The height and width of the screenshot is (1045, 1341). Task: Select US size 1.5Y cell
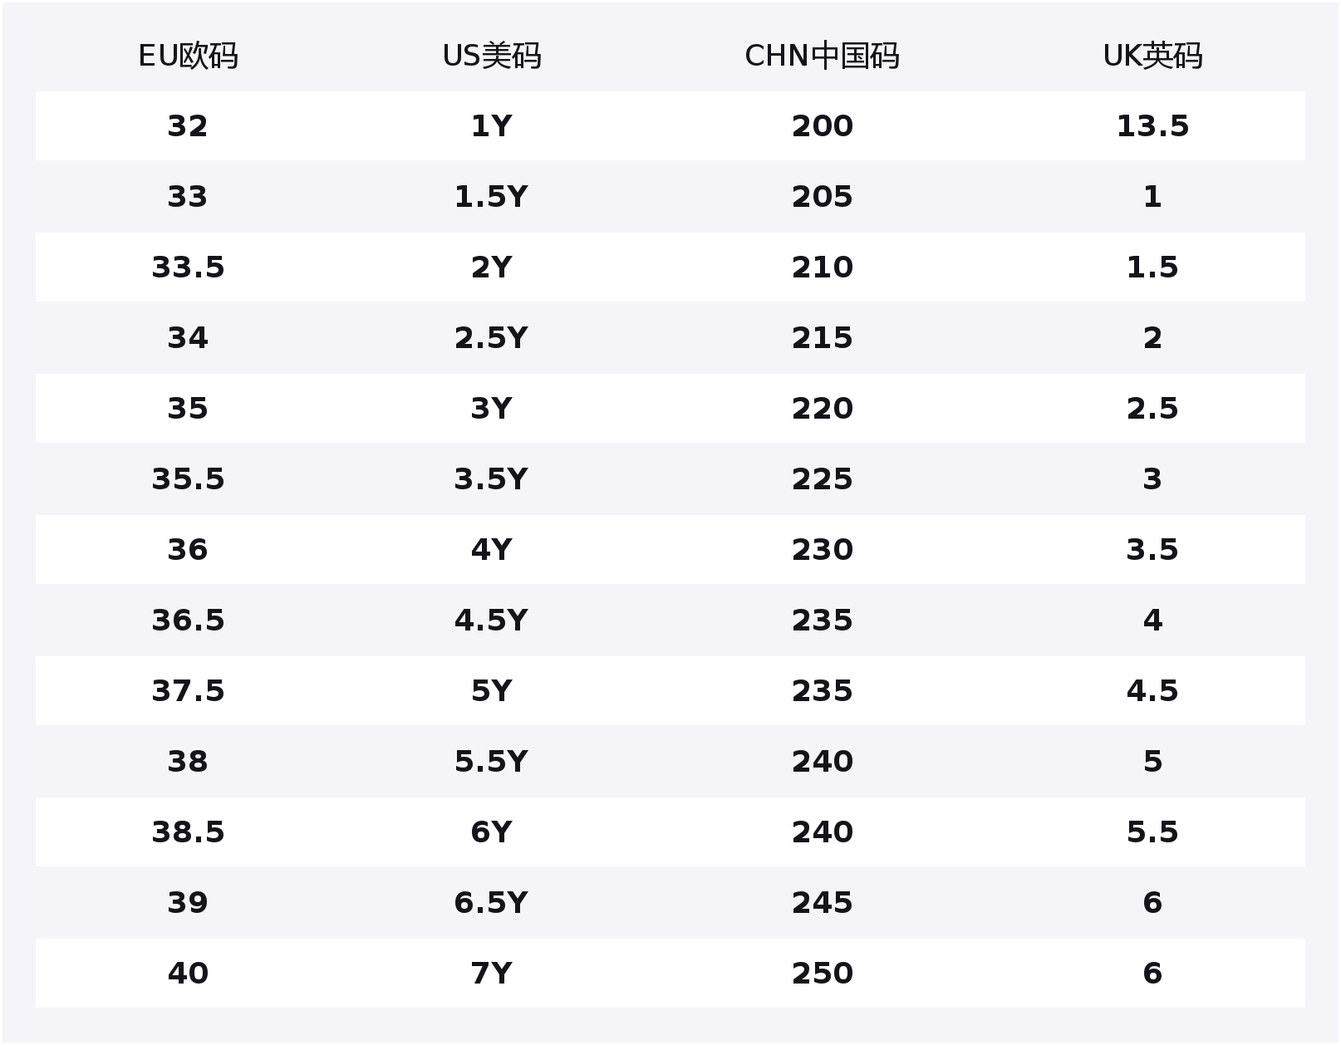click(491, 197)
